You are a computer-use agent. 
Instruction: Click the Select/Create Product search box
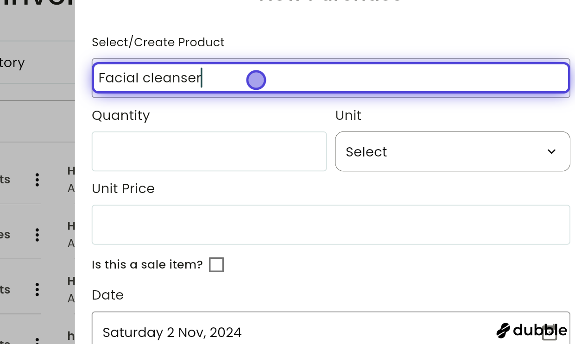(x=330, y=78)
